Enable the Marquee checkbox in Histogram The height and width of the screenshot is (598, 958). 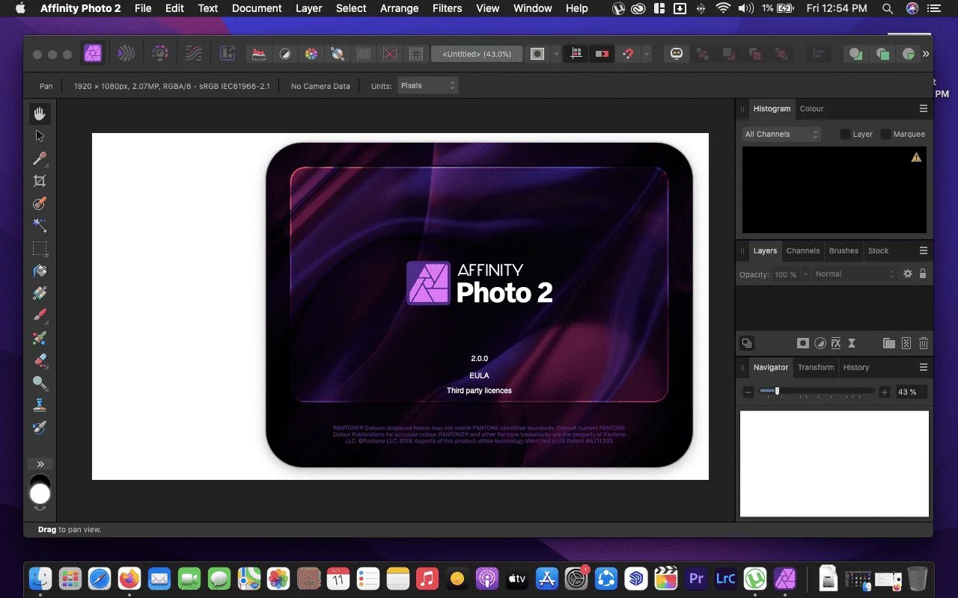886,135
